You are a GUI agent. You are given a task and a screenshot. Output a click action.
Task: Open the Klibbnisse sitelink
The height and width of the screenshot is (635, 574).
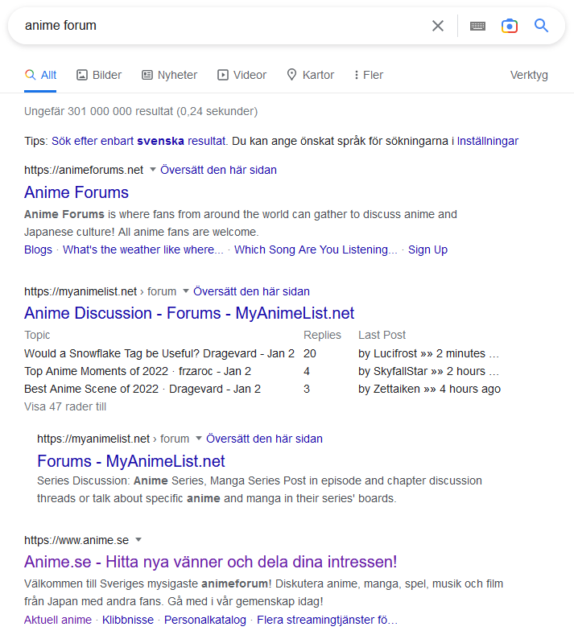tap(128, 620)
